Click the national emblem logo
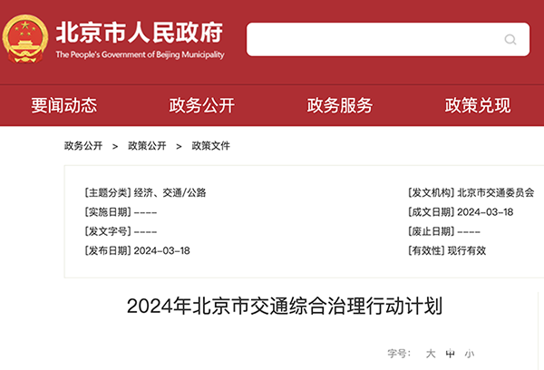The width and height of the screenshot is (544, 370). [25, 38]
